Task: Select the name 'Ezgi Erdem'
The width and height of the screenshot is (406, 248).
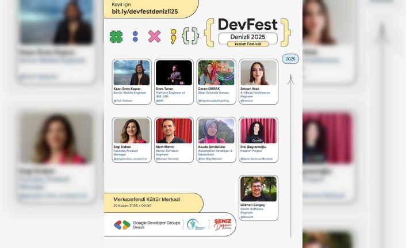Action: (122, 147)
